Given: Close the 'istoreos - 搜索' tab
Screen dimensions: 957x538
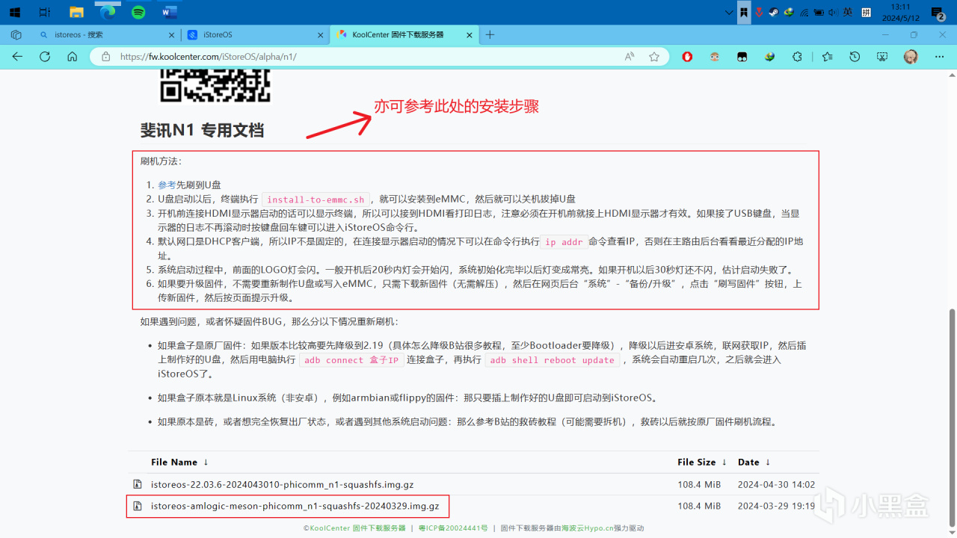Looking at the screenshot, I should click(171, 34).
